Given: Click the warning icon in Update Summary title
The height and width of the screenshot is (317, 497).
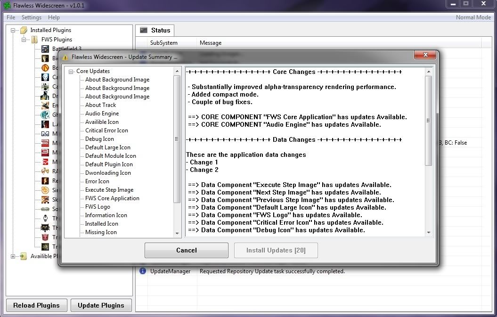Looking at the screenshot, I should click(x=65, y=57).
